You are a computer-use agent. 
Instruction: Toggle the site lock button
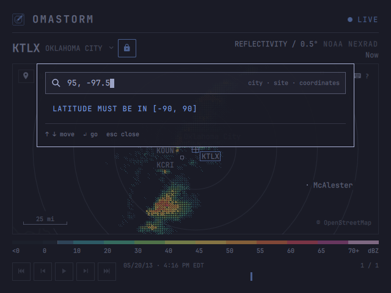click(127, 48)
